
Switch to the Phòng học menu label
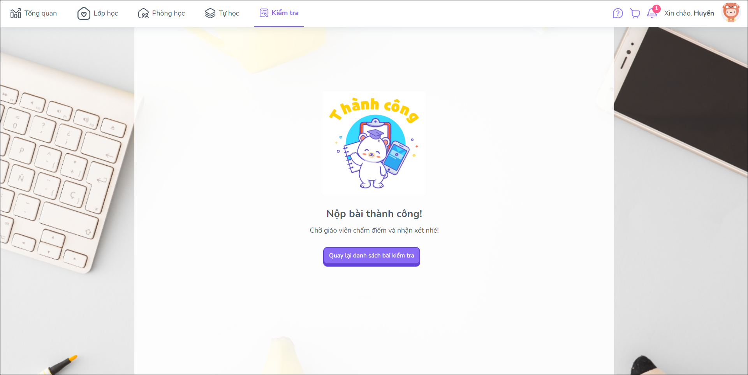[x=168, y=13]
